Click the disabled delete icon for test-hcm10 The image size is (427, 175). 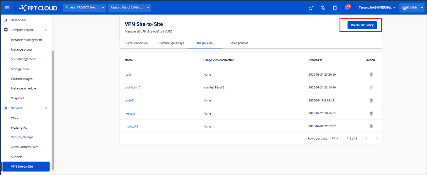371,87
